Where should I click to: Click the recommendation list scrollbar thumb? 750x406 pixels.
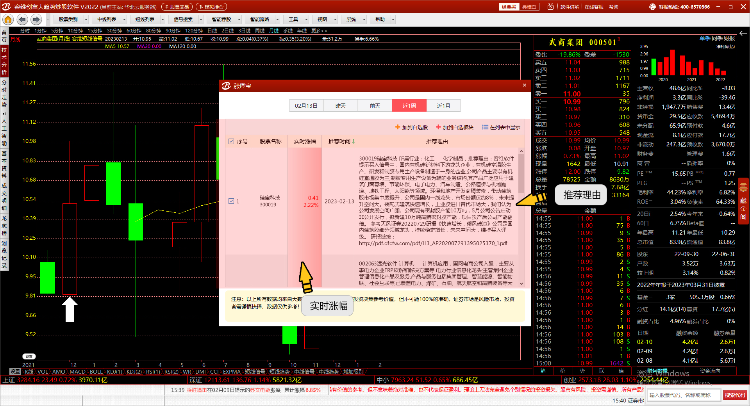pyautogui.click(x=521, y=173)
